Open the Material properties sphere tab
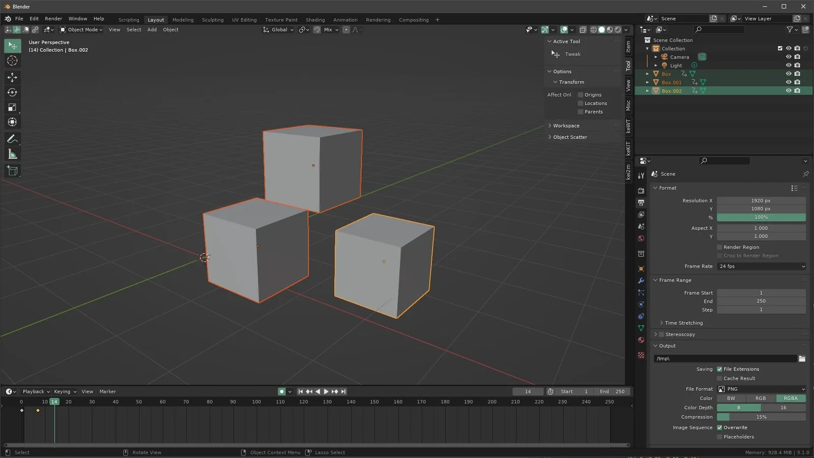This screenshot has width=814, height=458. (641, 340)
